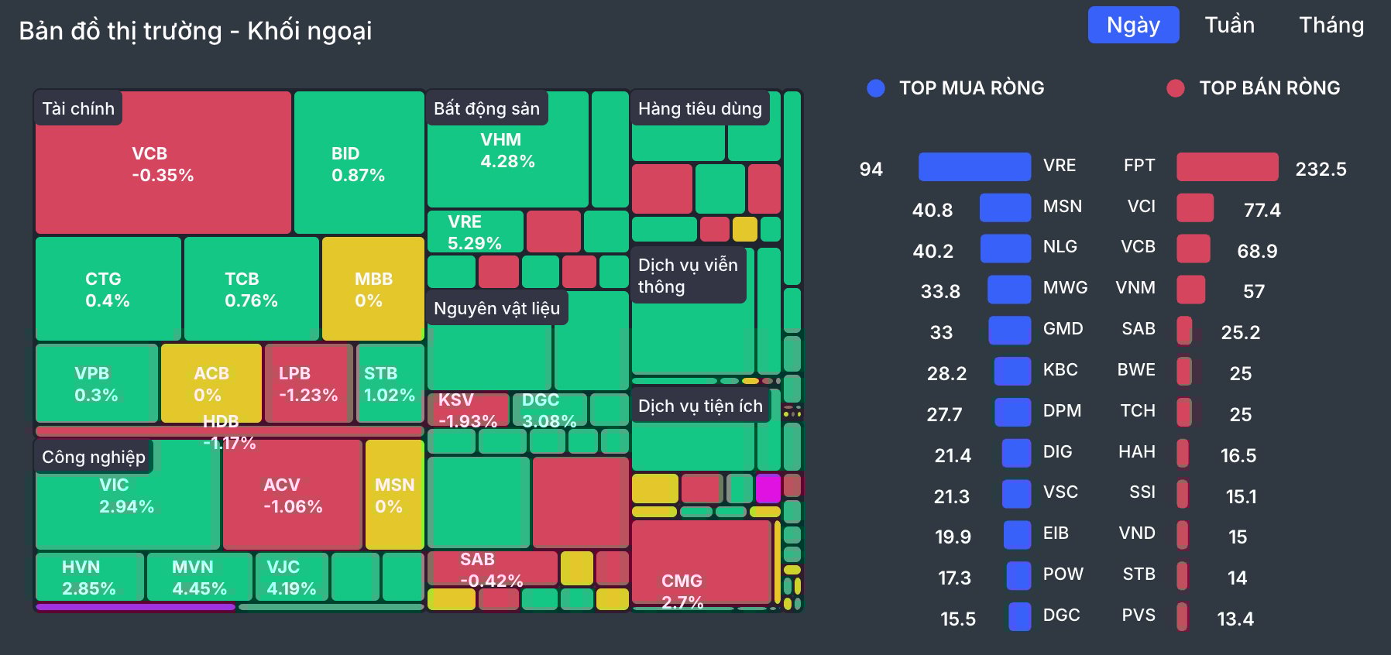Screen dimensions: 1391x655
Task: Switch to the Tháng tab
Action: pos(1331,25)
